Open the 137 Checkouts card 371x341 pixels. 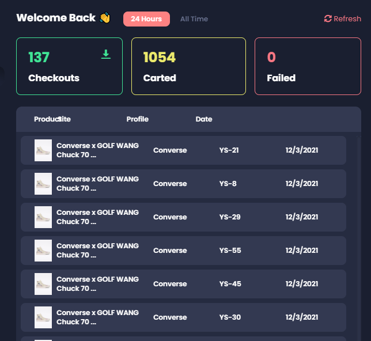[x=69, y=66]
